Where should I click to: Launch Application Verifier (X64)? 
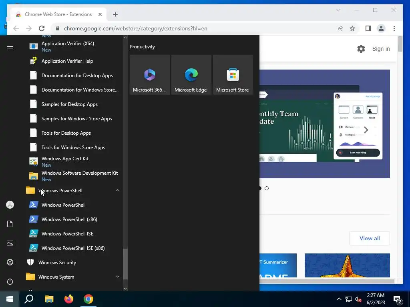pyautogui.click(x=74, y=46)
